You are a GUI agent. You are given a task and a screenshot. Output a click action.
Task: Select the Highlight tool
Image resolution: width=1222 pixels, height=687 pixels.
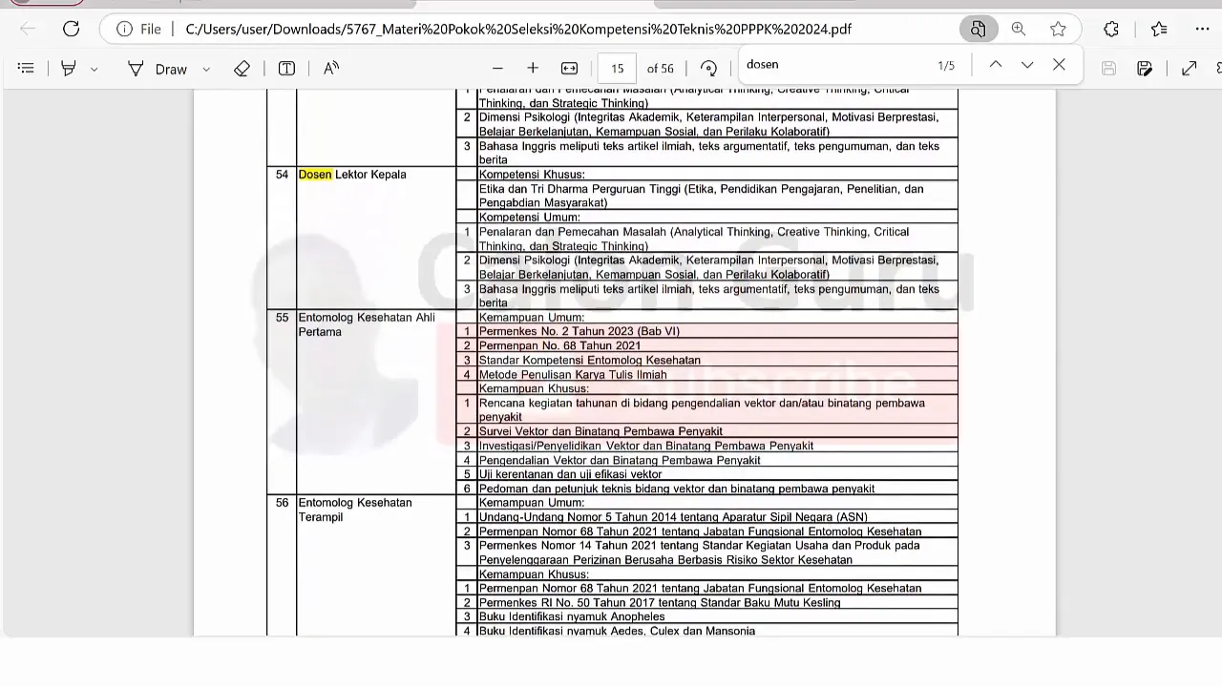pyautogui.click(x=69, y=68)
